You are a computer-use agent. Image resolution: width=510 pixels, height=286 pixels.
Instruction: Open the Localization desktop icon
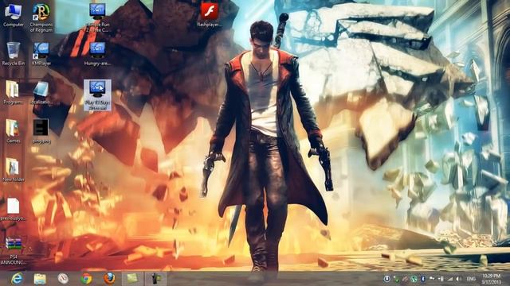pos(41,92)
